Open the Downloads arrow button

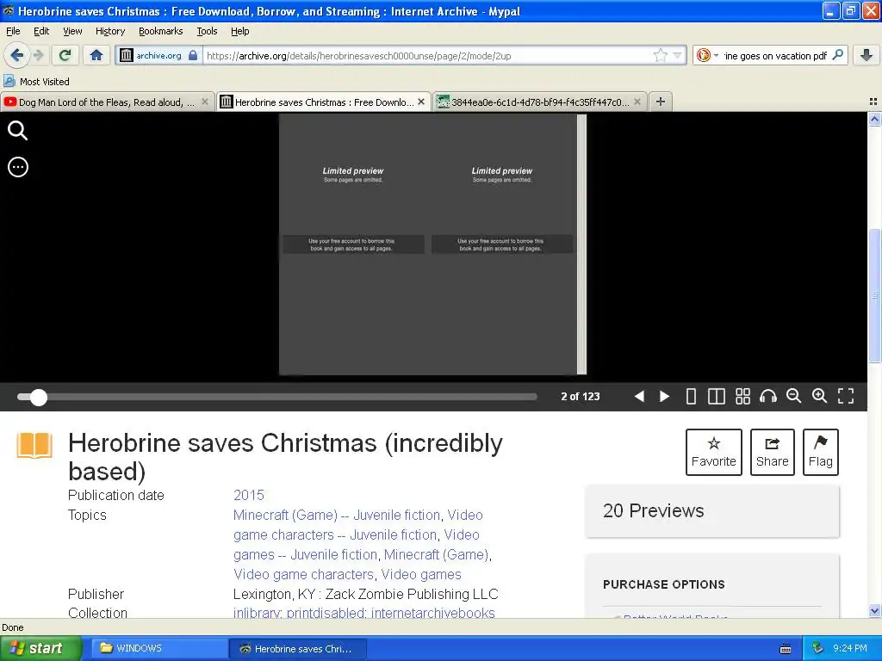866,55
